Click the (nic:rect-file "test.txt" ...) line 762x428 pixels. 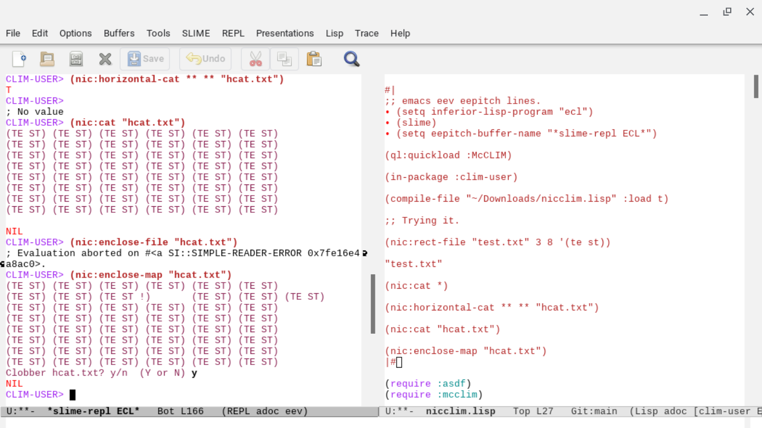pyautogui.click(x=498, y=242)
